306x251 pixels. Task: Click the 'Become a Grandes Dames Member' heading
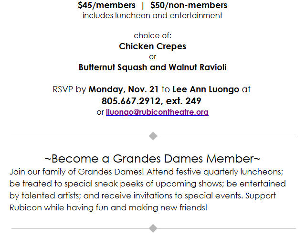coord(153,158)
